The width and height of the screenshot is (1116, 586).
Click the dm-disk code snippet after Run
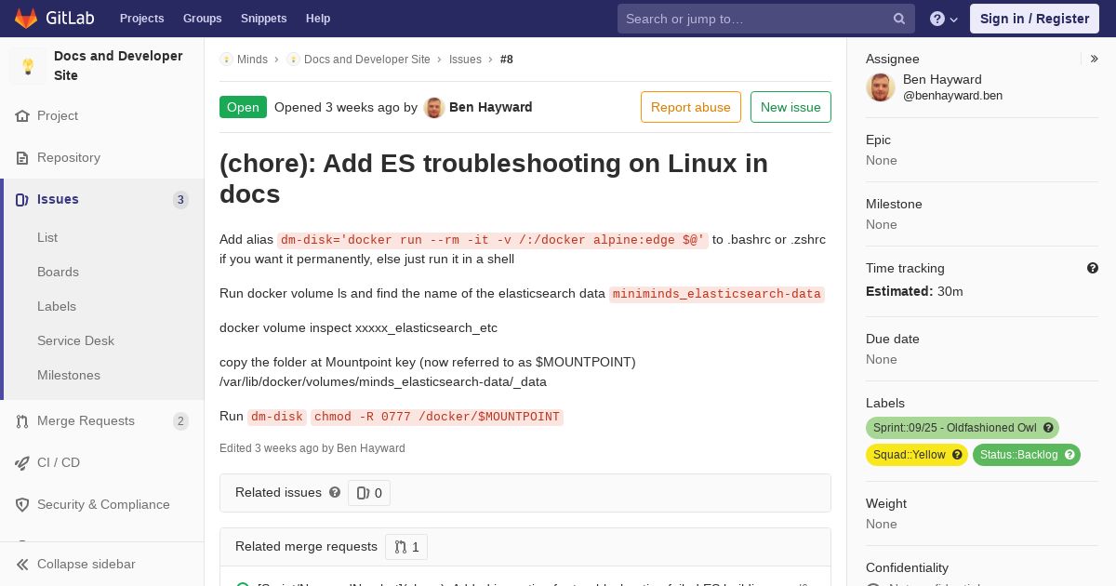click(277, 417)
